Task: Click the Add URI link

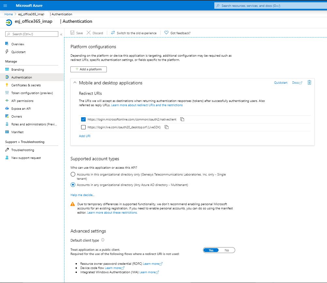Action: [x=85, y=136]
